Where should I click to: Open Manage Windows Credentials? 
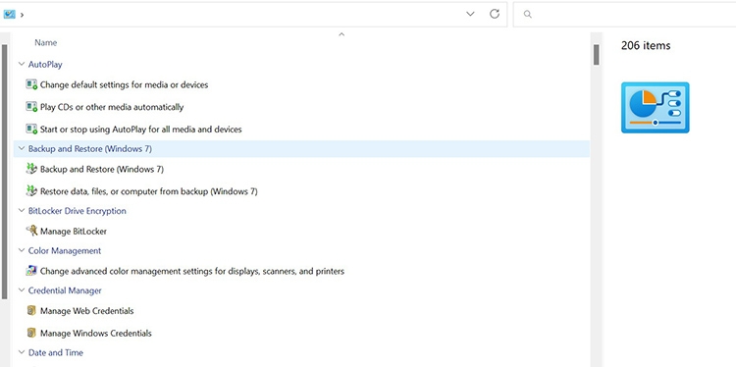click(96, 334)
